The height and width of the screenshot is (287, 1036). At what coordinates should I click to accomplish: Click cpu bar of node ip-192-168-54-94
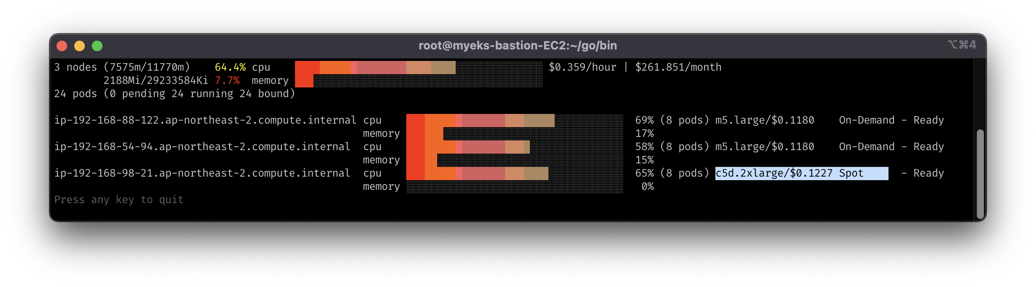pos(514,147)
